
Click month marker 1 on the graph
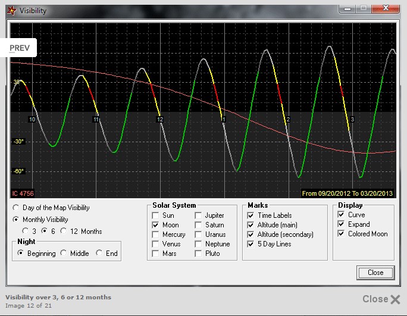224,120
